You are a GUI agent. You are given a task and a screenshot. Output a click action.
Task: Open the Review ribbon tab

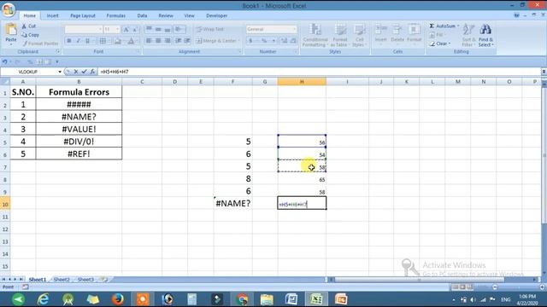coord(166,15)
